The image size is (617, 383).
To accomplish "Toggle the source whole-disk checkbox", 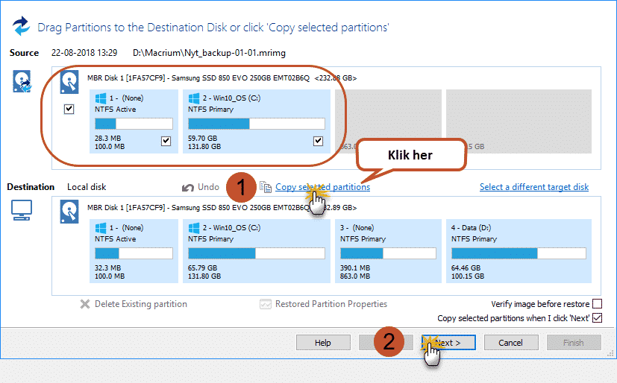I will click(x=69, y=110).
